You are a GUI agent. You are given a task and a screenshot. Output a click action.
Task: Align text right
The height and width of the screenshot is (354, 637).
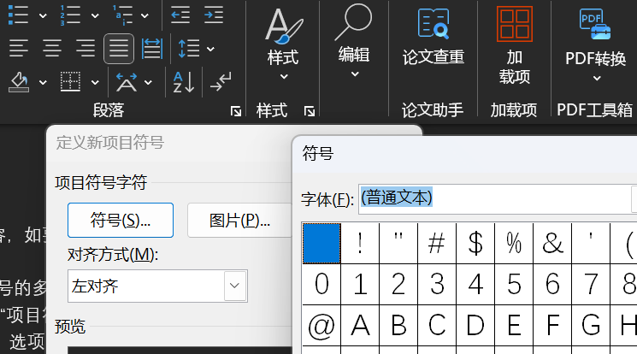86,49
